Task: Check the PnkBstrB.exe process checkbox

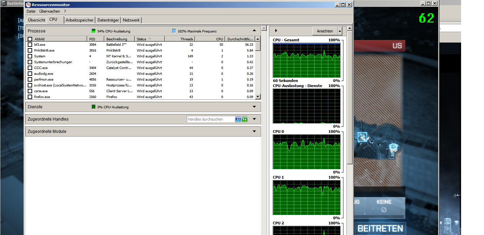Action: tap(30, 51)
